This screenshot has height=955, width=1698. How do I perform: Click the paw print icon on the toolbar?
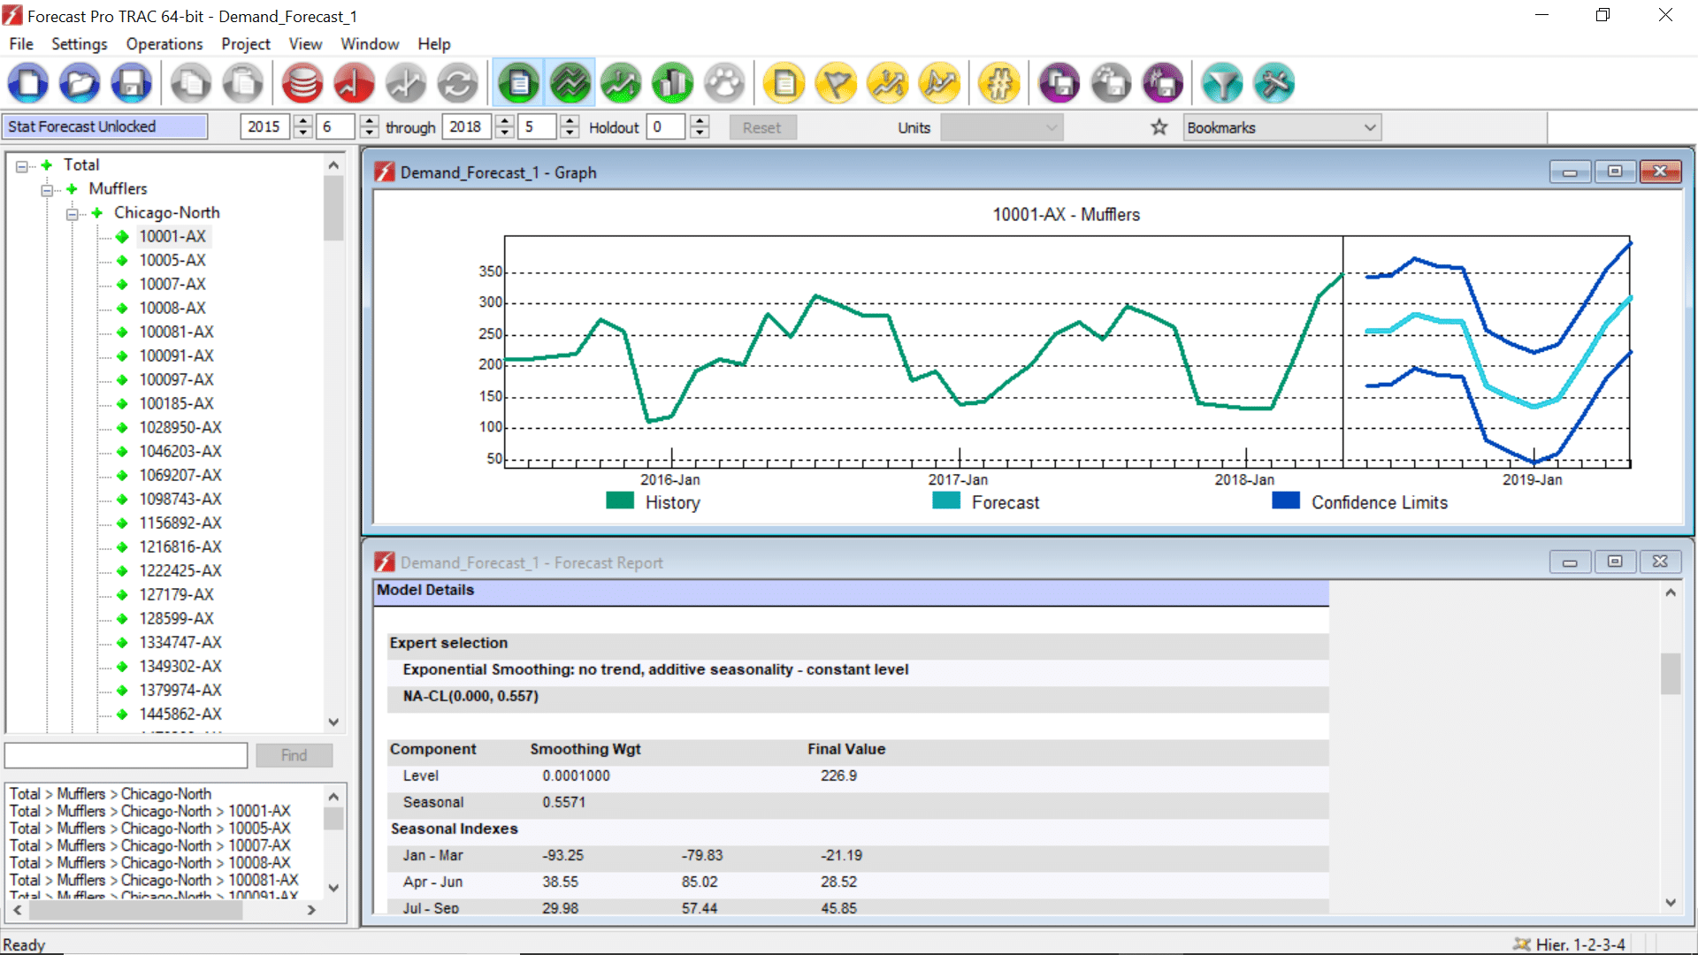[724, 82]
